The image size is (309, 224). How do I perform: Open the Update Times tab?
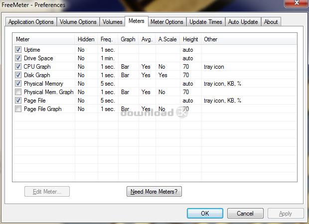coord(206,22)
